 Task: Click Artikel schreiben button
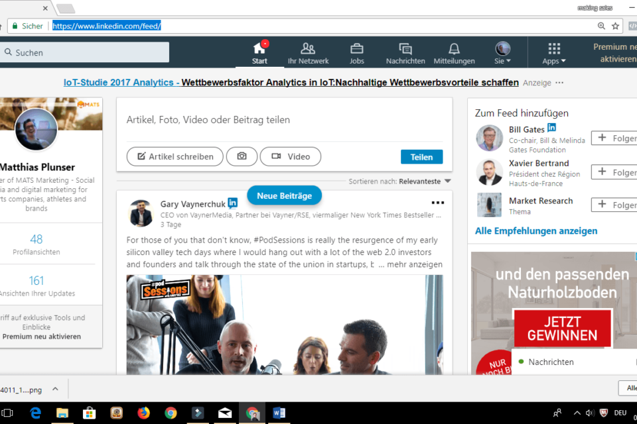click(175, 156)
